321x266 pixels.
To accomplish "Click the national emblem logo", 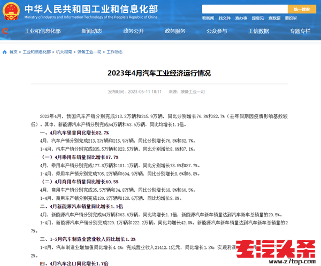I will (11, 11).
